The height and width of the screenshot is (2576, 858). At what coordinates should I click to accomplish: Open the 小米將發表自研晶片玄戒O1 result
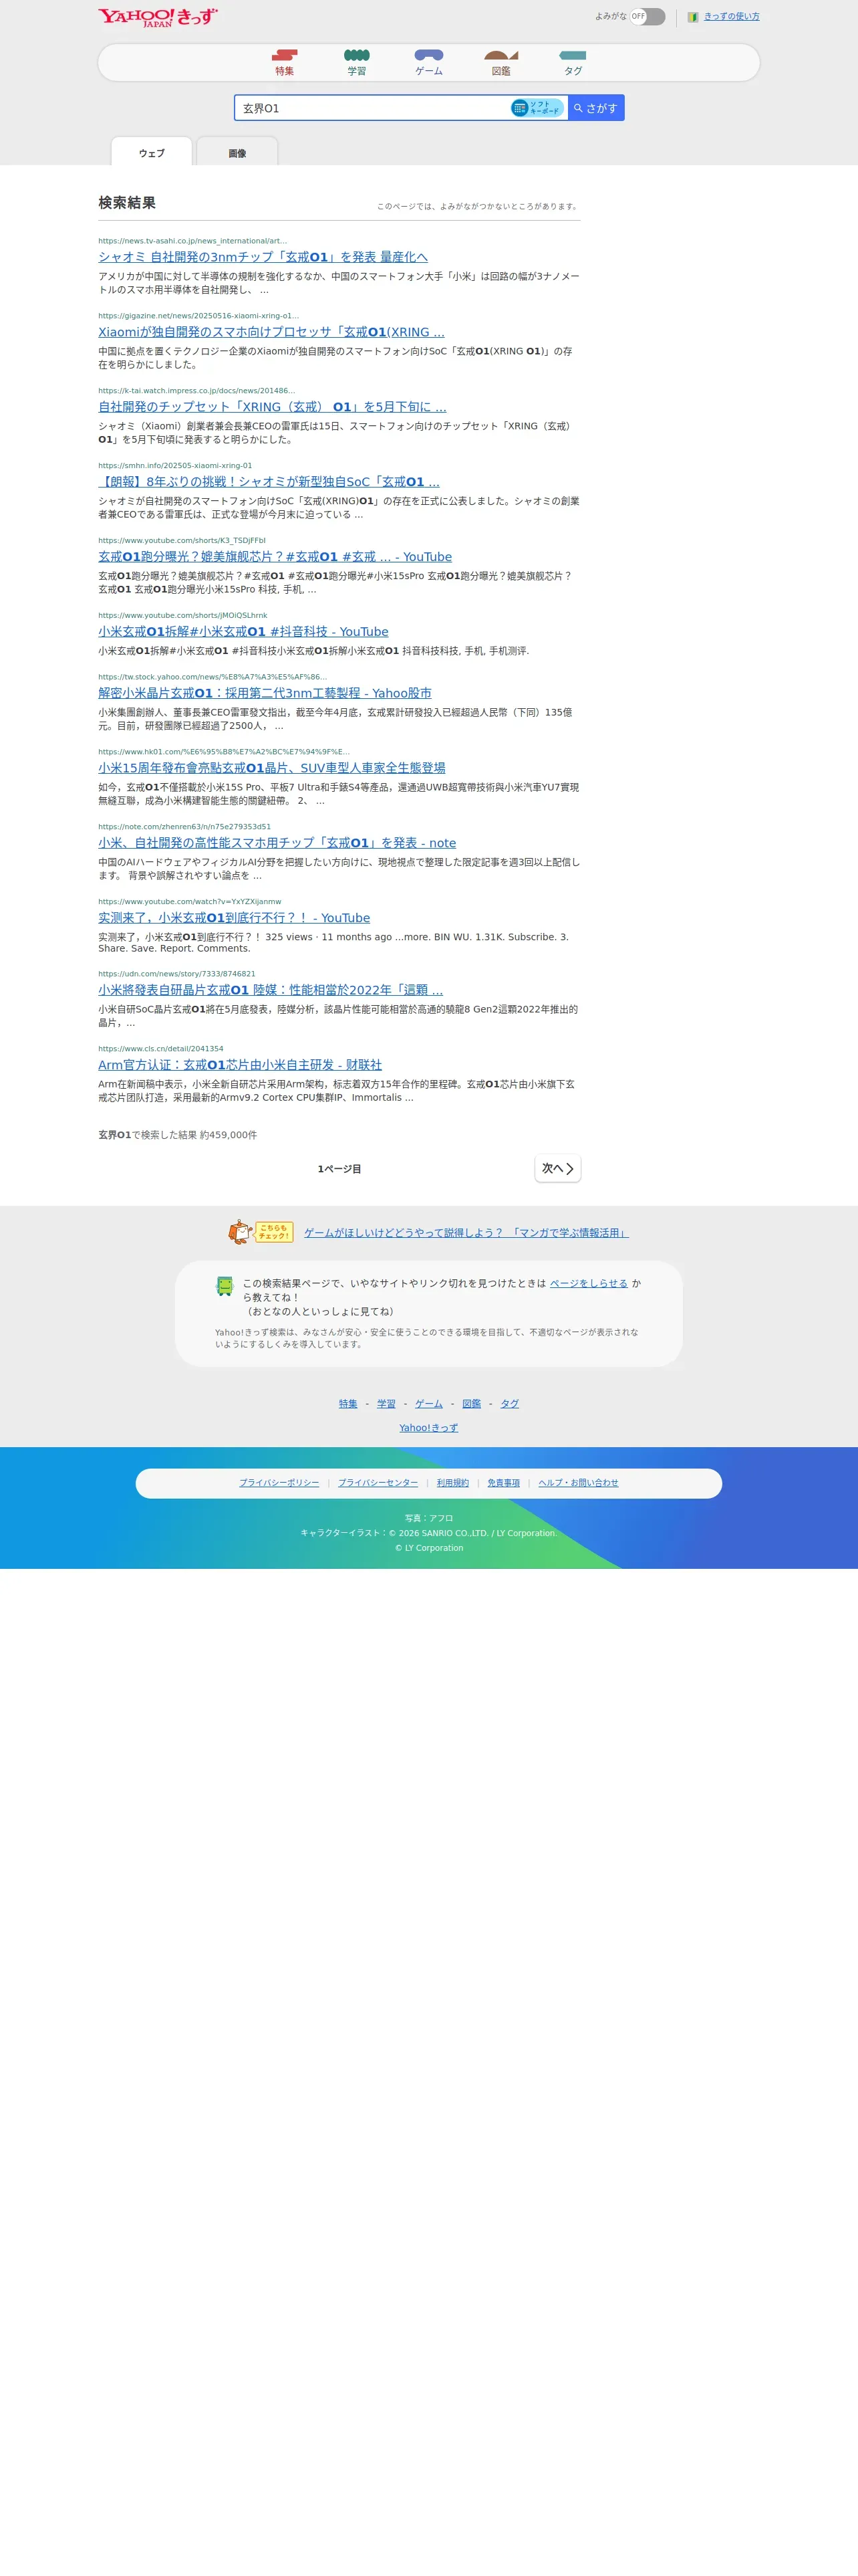(x=271, y=990)
